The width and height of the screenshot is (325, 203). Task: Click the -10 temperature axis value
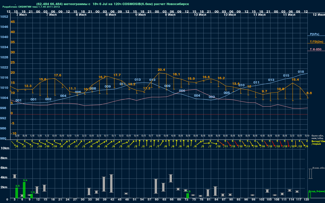(x=14, y=133)
